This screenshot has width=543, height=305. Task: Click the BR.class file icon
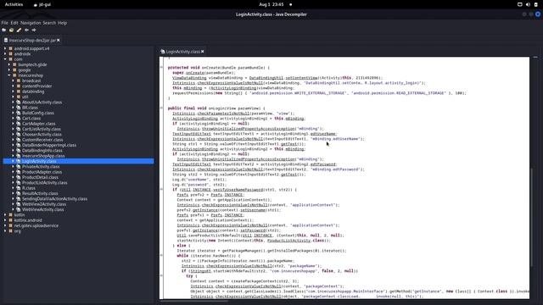click(19, 108)
